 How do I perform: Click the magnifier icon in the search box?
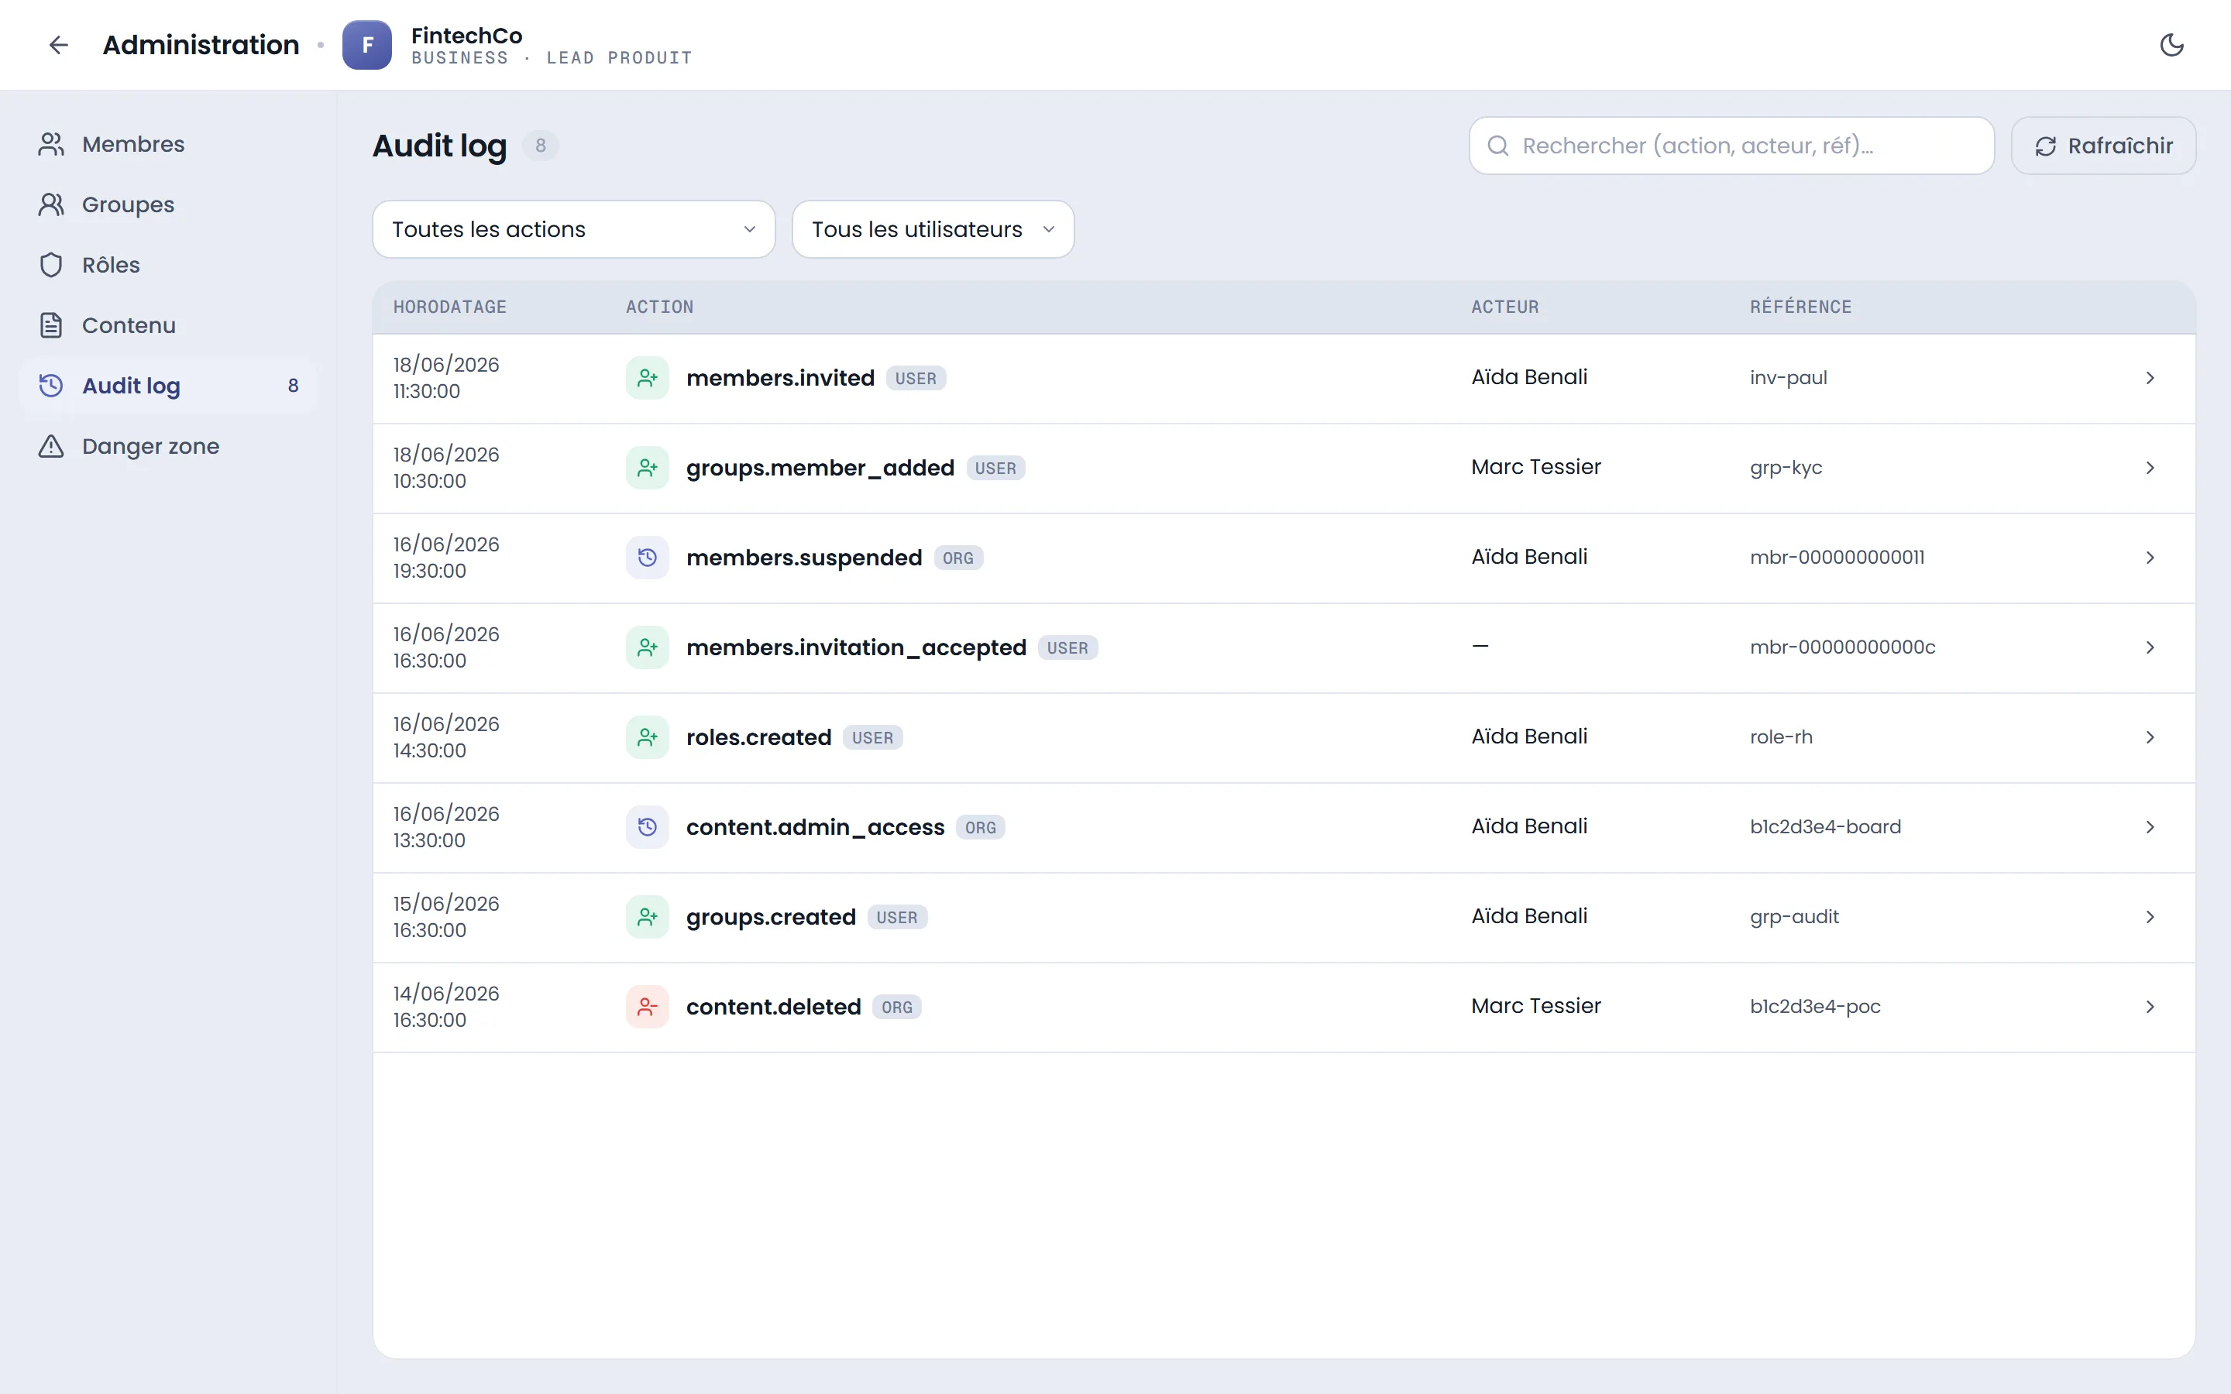(x=1498, y=146)
